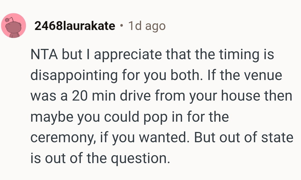Click the dot separator after the username

[x=121, y=26]
